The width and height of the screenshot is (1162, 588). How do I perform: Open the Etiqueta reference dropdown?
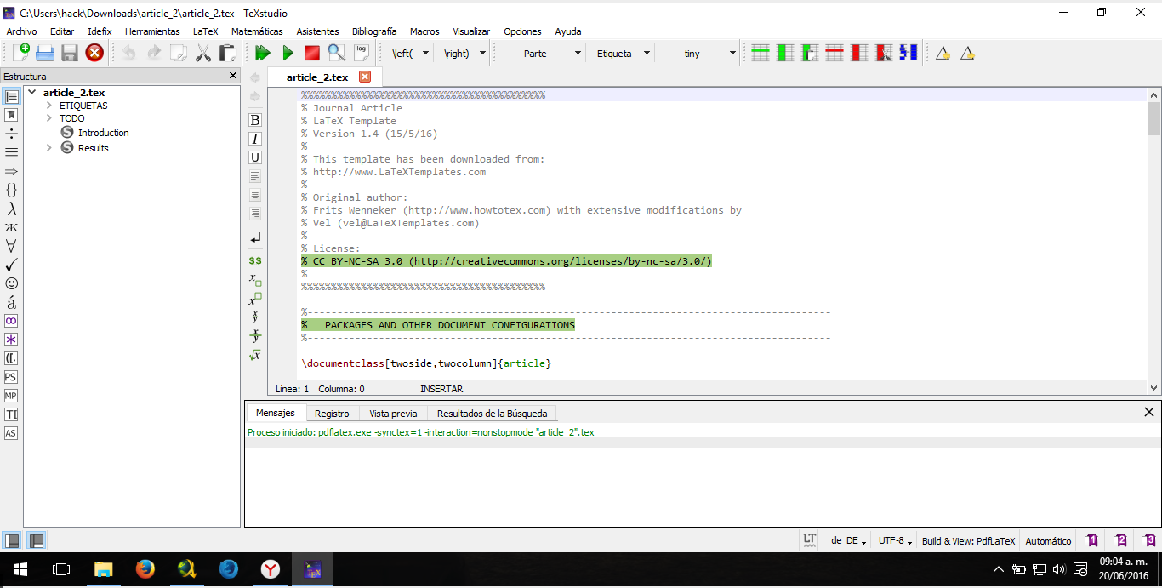click(621, 53)
